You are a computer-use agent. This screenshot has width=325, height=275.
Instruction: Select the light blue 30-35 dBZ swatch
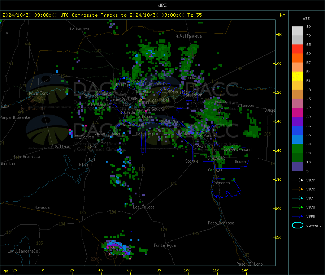click(298, 139)
